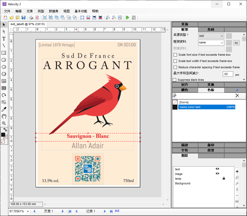Select the Text tool in the toolbox

pyautogui.click(x=4, y=39)
